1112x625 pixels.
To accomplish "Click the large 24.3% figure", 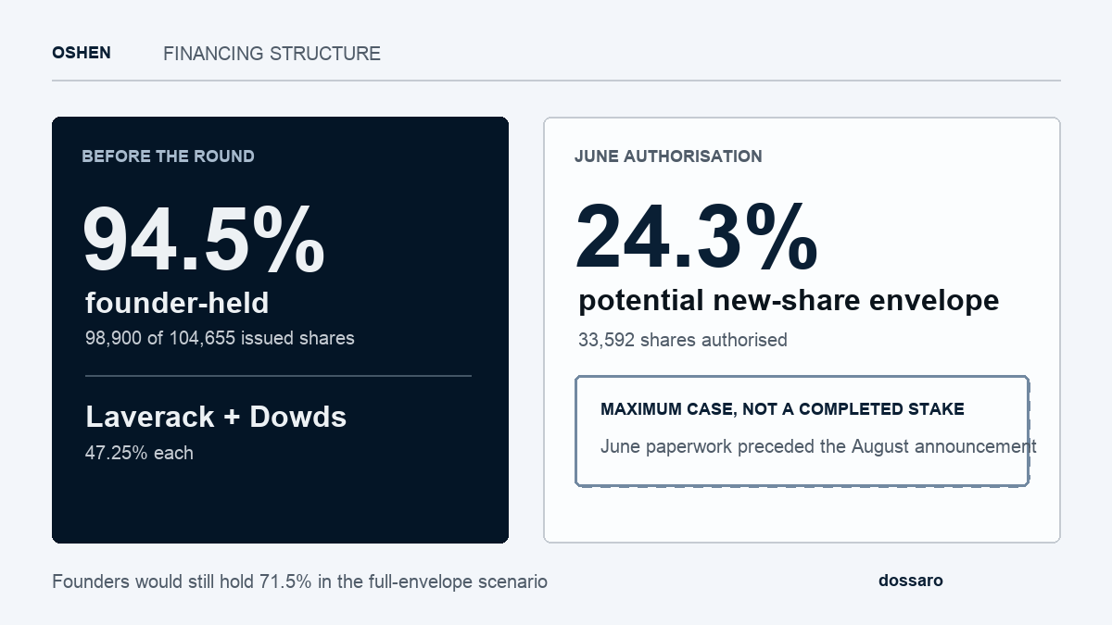I will [697, 238].
